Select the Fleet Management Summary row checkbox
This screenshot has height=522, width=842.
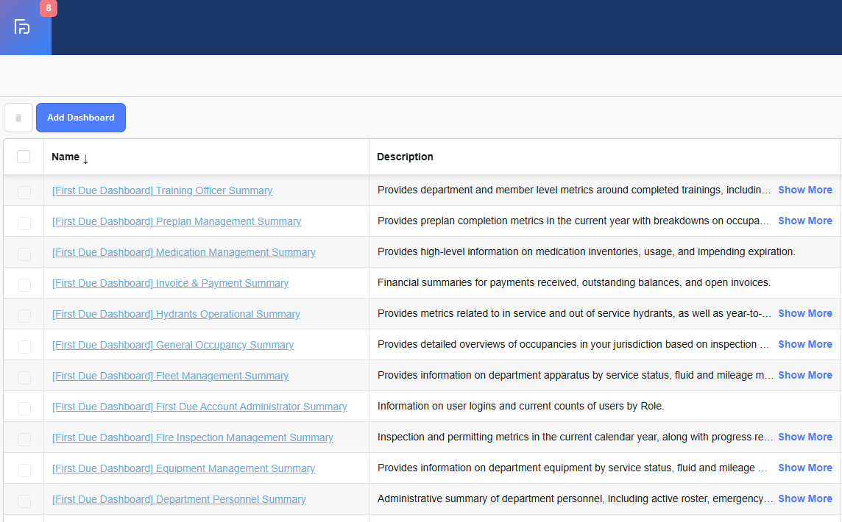[x=24, y=377]
